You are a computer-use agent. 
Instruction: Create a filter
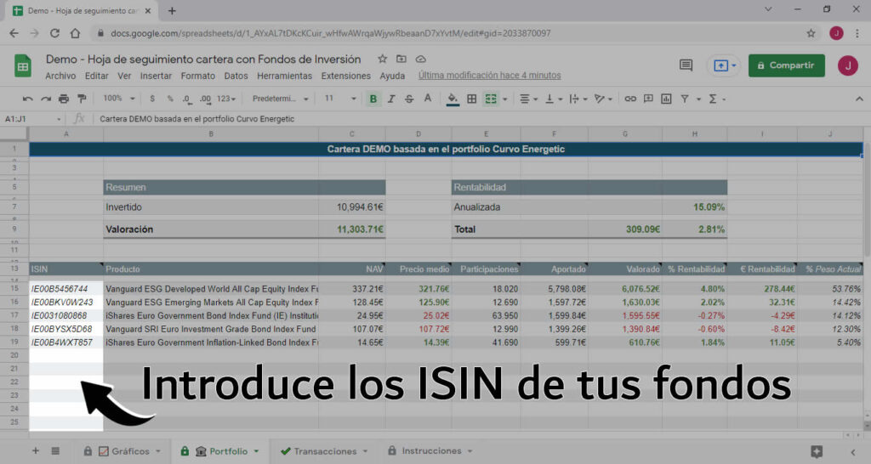(685, 99)
